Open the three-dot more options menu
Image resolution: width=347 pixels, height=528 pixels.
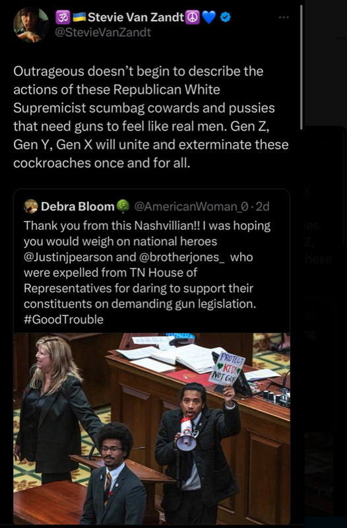coord(284,17)
